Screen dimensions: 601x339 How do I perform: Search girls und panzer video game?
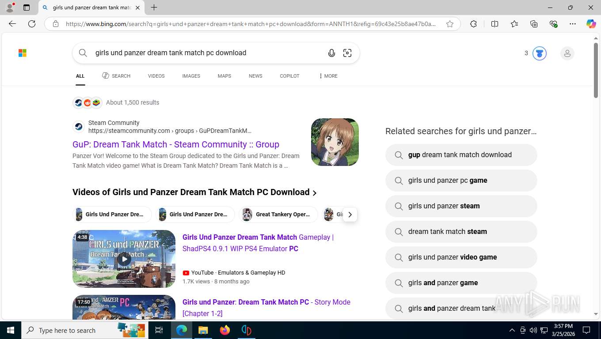461,257
